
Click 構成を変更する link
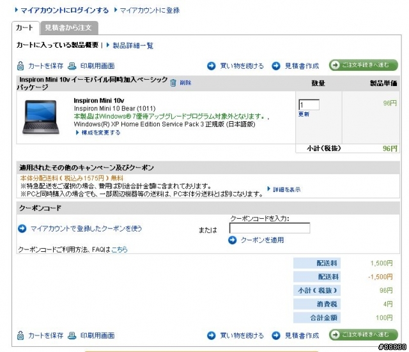pos(101,133)
